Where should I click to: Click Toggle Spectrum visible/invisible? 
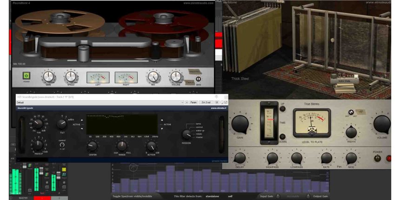132,196
